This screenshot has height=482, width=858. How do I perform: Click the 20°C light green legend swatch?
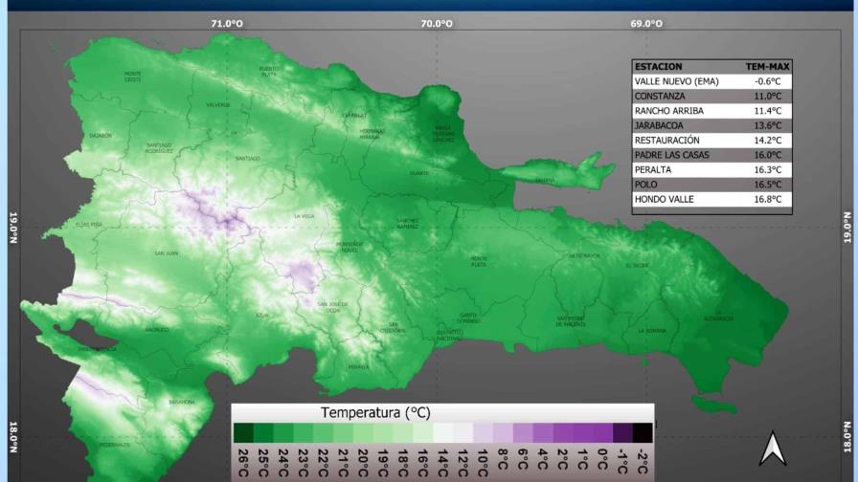click(363, 433)
